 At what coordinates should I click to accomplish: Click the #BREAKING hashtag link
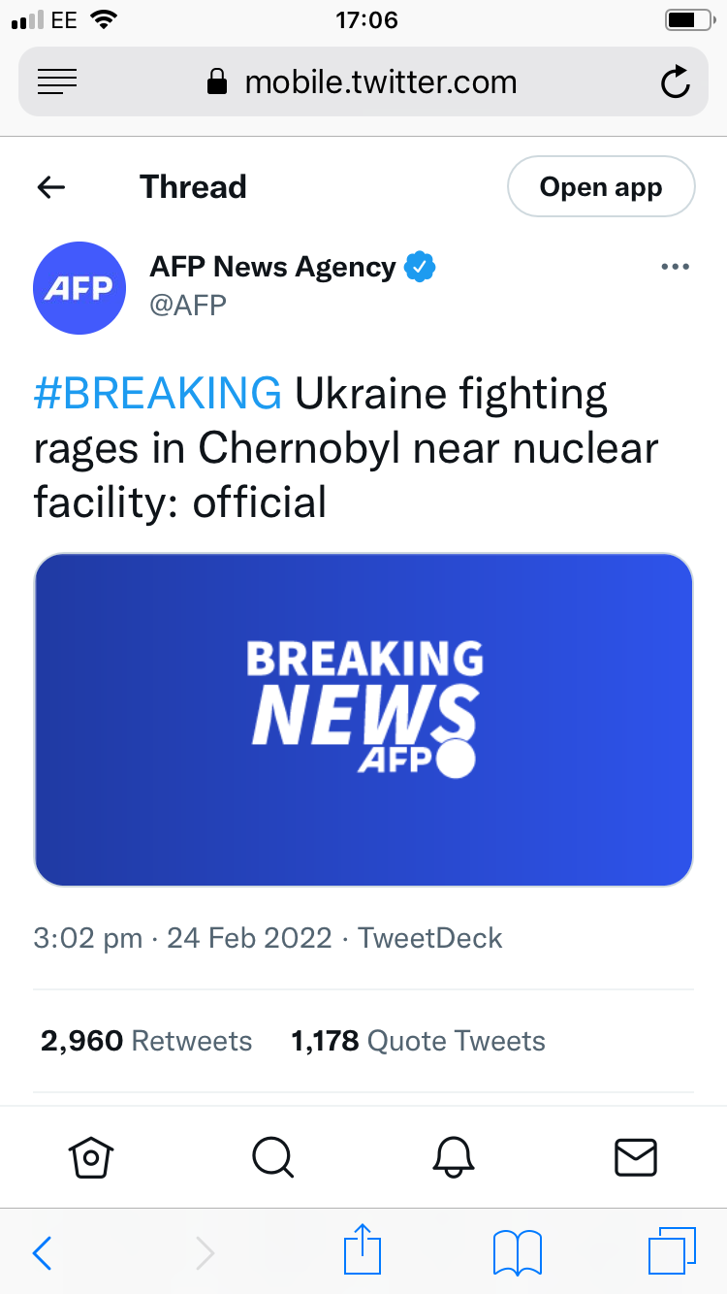[158, 394]
